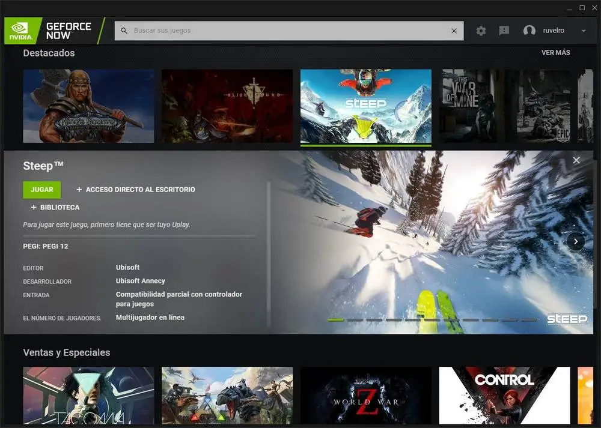Image resolution: width=601 pixels, height=428 pixels.
Task: Select the second carousel indicator dash
Action: (x=355, y=320)
